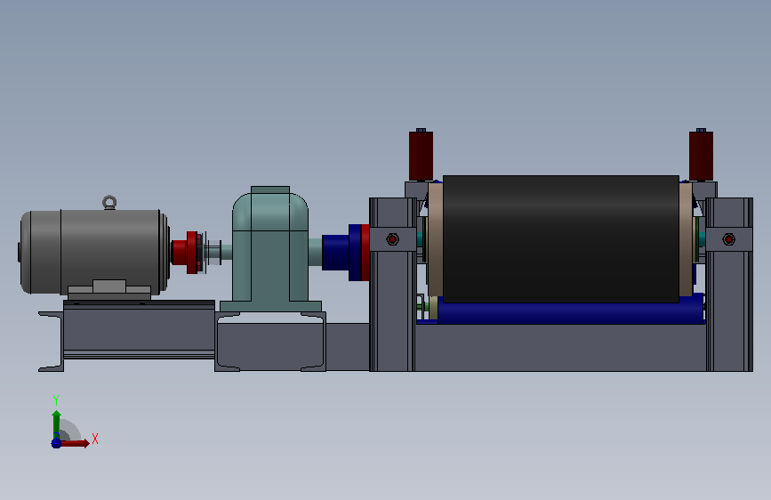Select the teal gearbox output shaft
This screenshot has width=771, height=500.
tap(315, 252)
